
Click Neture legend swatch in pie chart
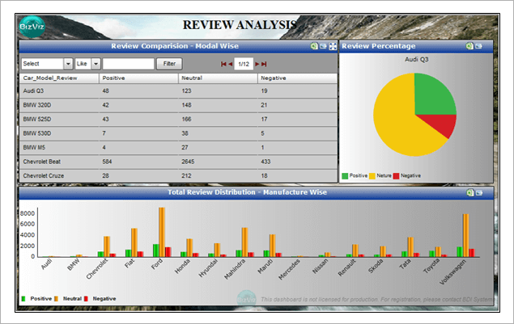coord(372,176)
